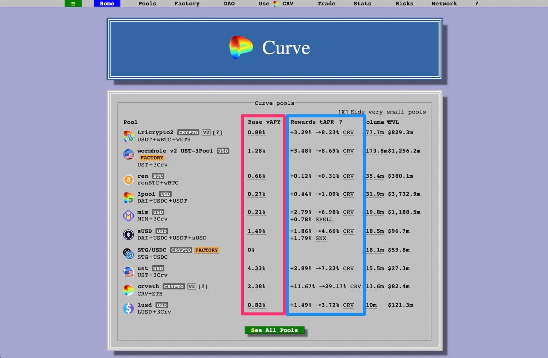Click the Use menu item
The height and width of the screenshot is (358, 548).
tap(264, 4)
